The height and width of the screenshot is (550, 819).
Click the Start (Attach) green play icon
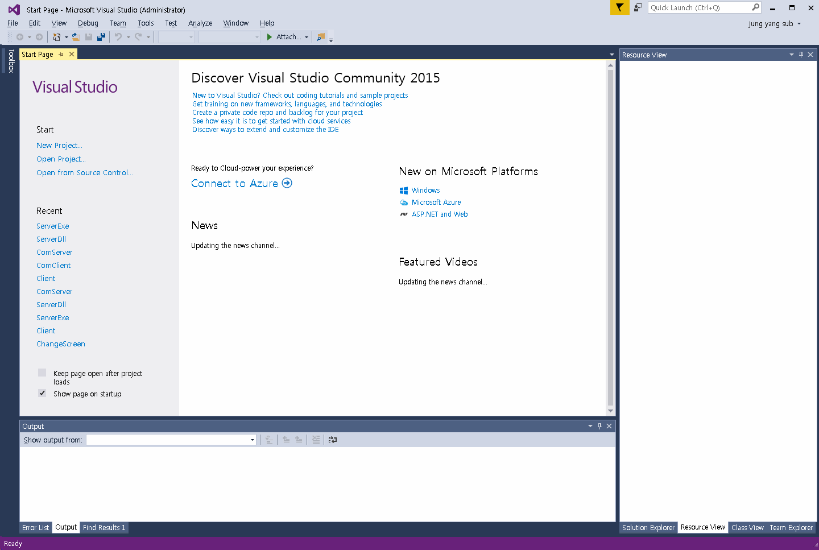(270, 37)
